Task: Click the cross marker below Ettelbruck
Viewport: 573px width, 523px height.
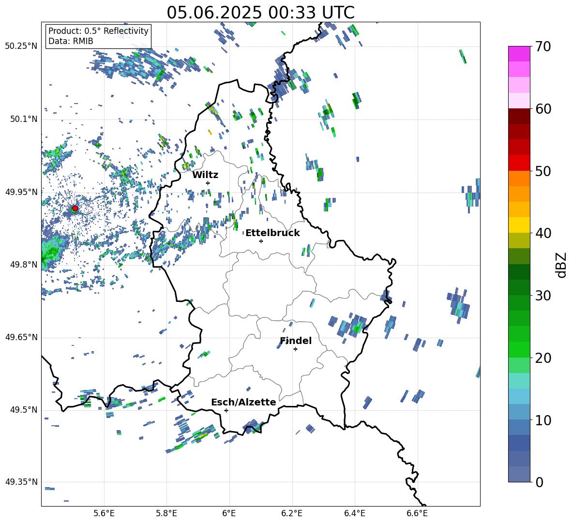Action: (x=261, y=241)
